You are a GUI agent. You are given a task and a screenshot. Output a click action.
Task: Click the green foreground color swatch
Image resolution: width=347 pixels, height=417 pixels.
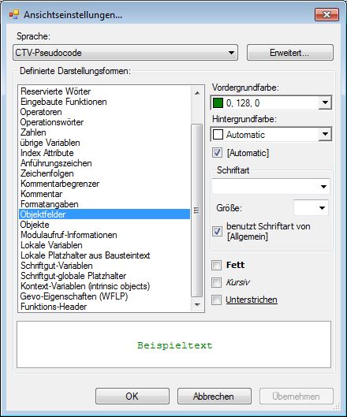pos(218,103)
